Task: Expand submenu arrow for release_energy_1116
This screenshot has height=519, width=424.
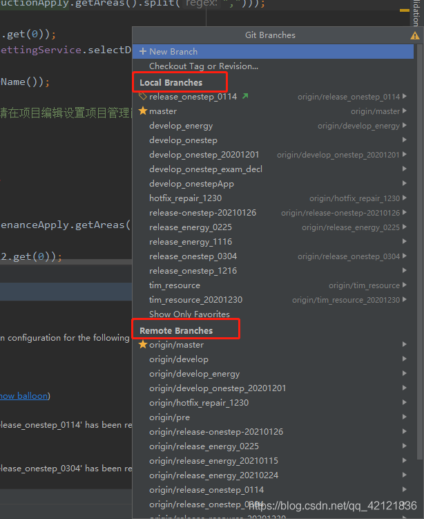Action: coord(404,242)
